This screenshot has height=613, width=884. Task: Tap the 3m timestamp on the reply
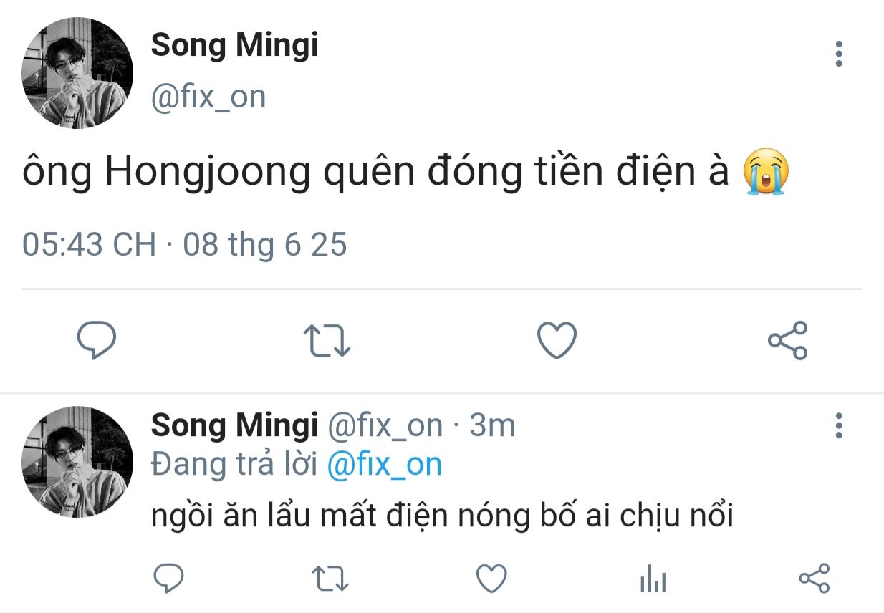click(x=492, y=425)
